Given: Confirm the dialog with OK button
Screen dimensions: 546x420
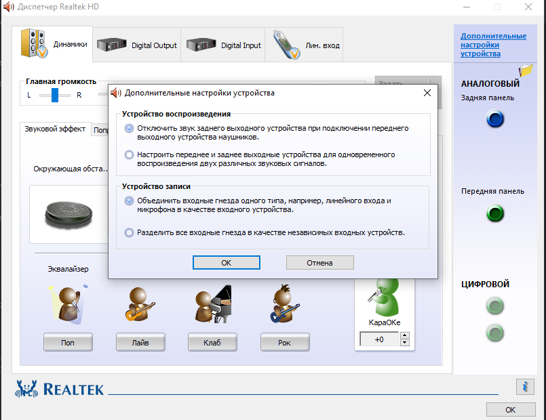Looking at the screenshot, I should pos(227,263).
